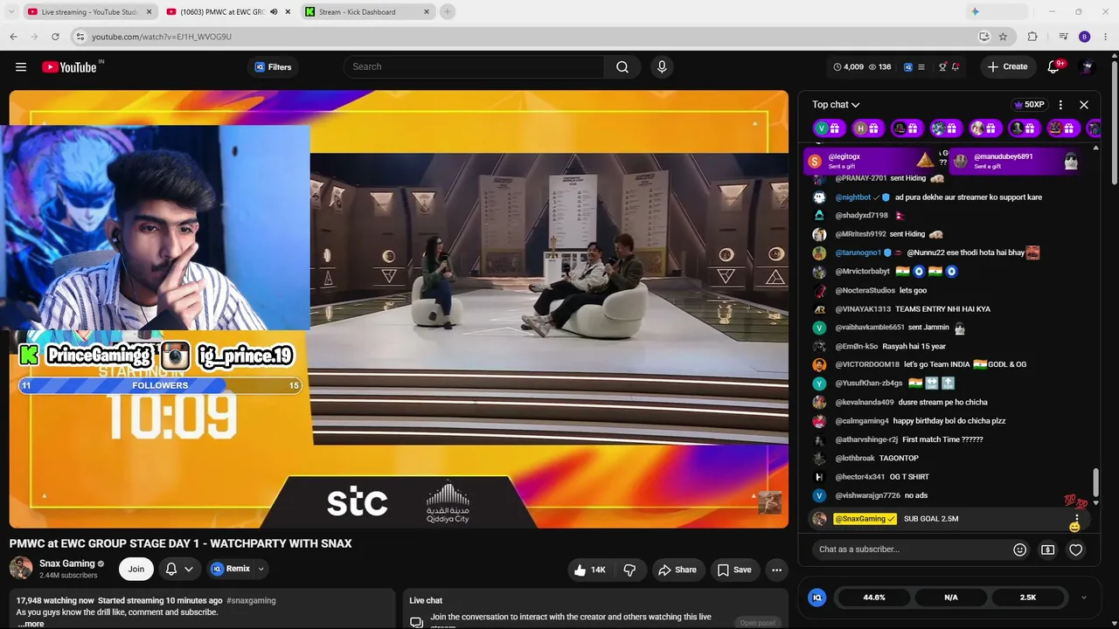Viewport: 1119px width, 629px height.
Task: Open the Gemini sparkle button in the tab strip
Action: point(976,11)
